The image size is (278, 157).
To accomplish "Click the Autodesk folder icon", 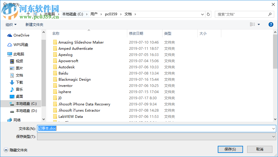I will coord(55,67).
